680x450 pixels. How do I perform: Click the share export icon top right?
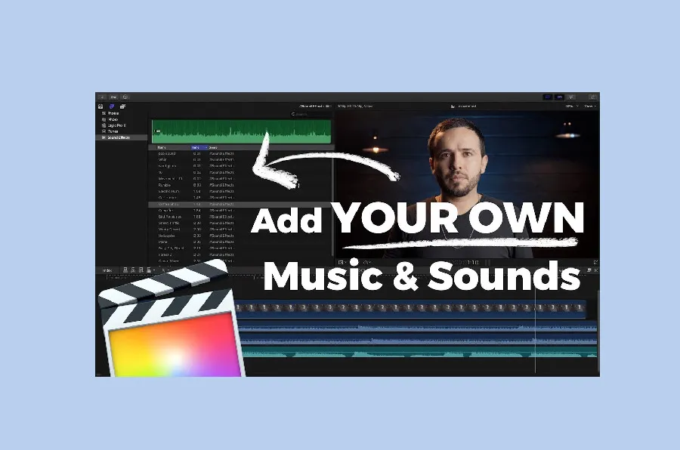[x=594, y=97]
